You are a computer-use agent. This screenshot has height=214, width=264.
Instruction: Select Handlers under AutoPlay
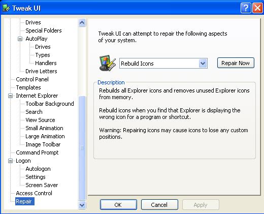46,63
